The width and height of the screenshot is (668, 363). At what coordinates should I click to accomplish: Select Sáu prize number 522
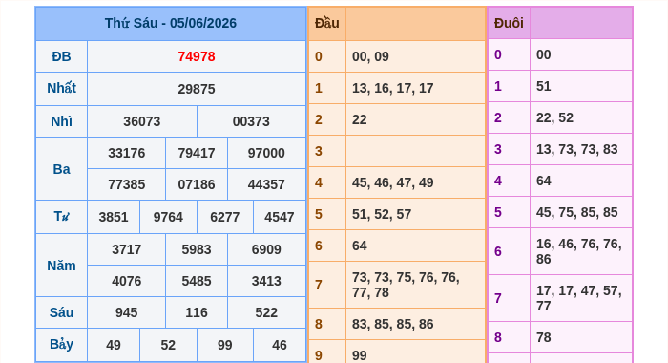(x=266, y=312)
